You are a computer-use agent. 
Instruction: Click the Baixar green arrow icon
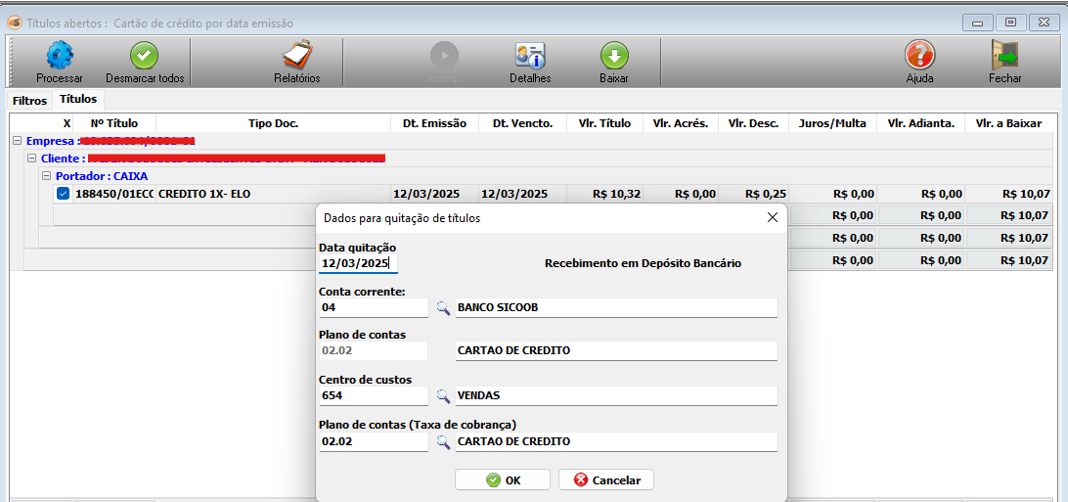(614, 56)
